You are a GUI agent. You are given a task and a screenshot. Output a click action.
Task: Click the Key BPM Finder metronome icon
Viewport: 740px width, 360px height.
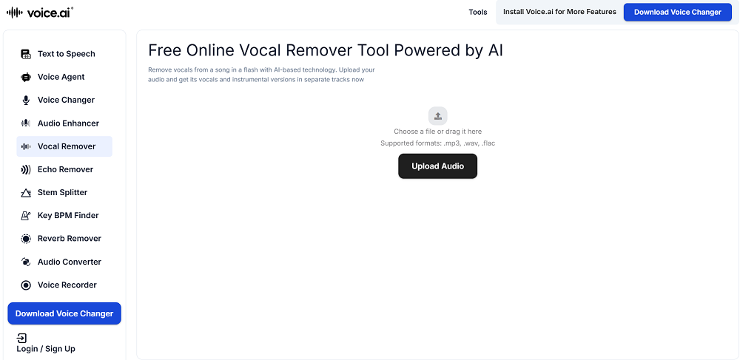click(26, 216)
